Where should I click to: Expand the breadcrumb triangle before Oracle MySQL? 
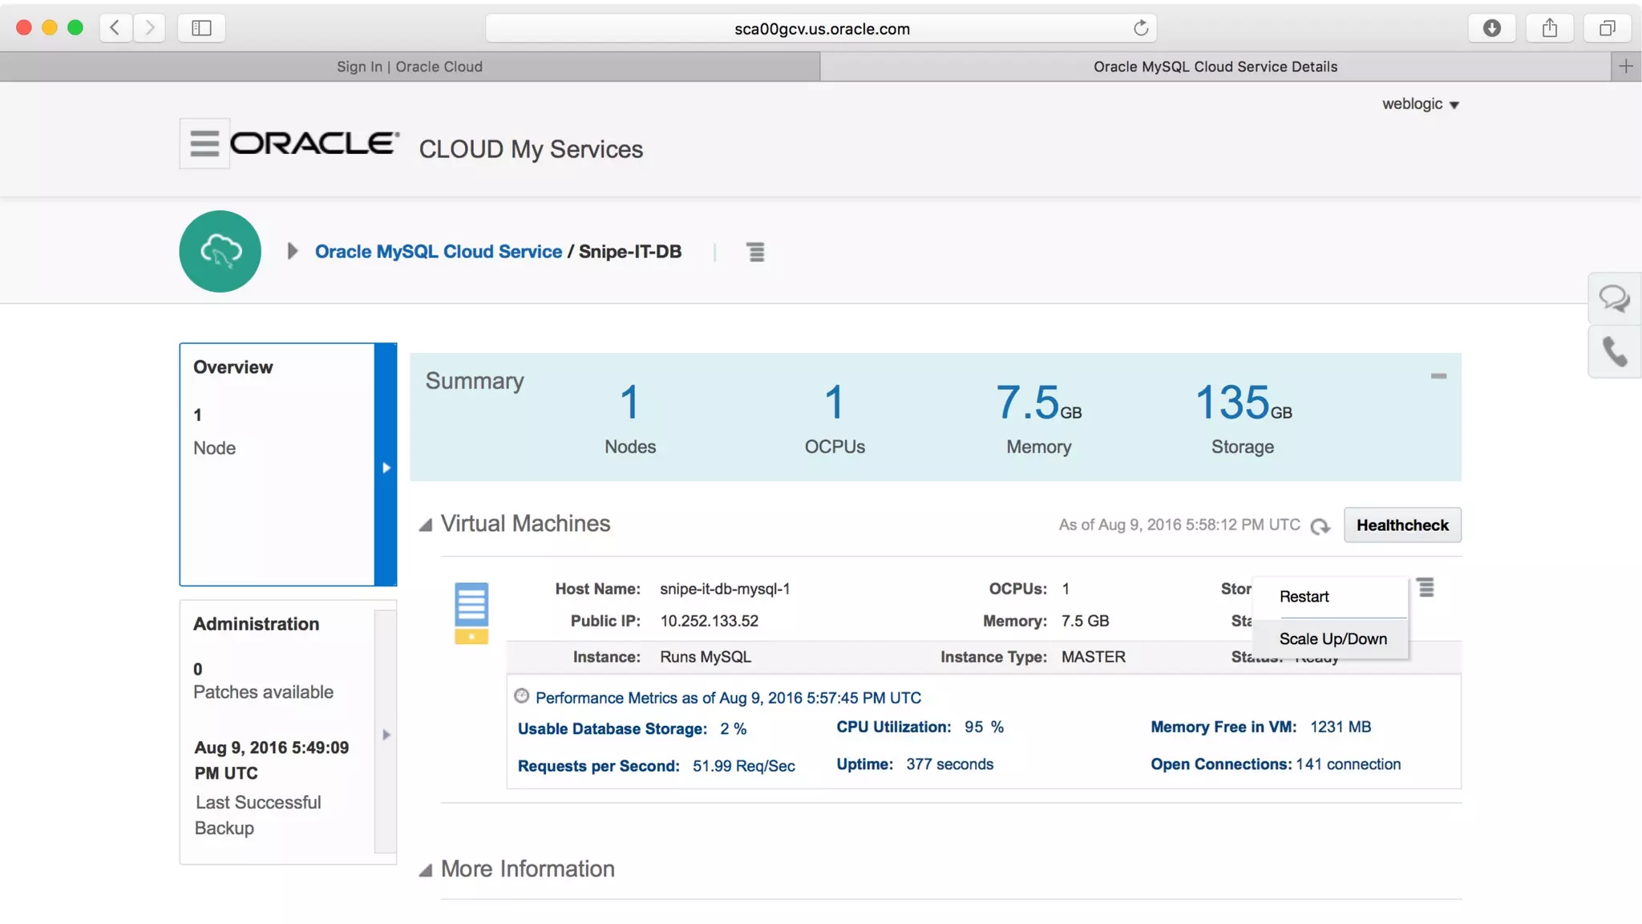click(x=293, y=251)
